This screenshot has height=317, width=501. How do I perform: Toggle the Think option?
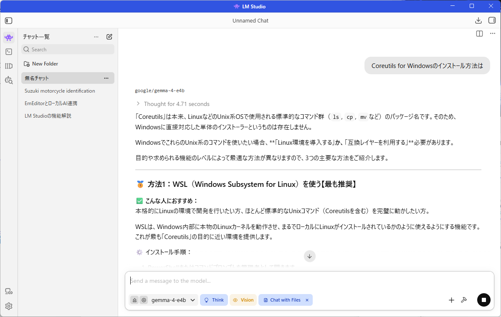click(x=214, y=300)
